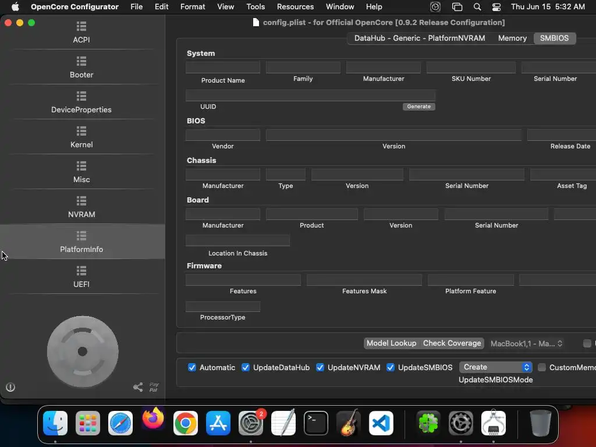Open the File menu
Viewport: 596px width, 447px height.
pyautogui.click(x=136, y=7)
